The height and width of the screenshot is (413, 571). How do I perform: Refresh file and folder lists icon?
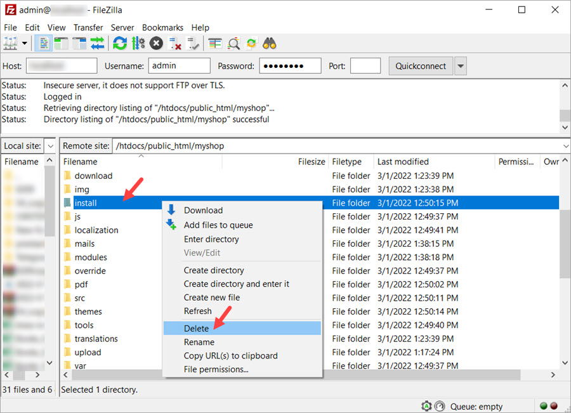120,44
